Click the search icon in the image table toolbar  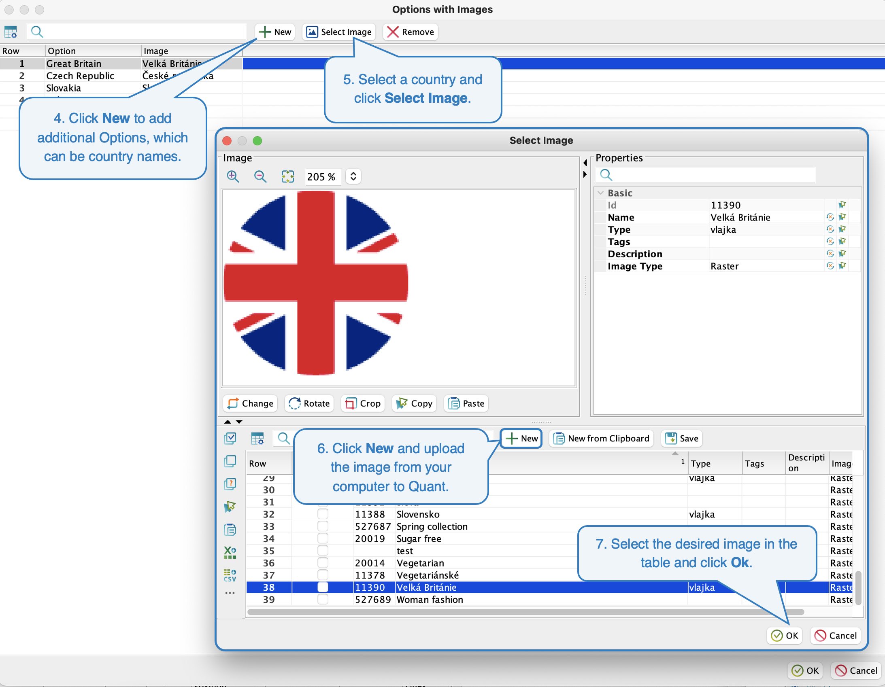coord(284,438)
